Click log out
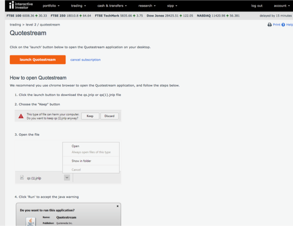Viewport: 293px width, 226px height. [257, 6]
